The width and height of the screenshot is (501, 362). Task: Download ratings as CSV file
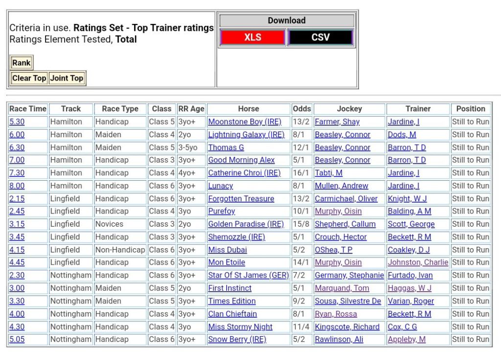click(320, 38)
